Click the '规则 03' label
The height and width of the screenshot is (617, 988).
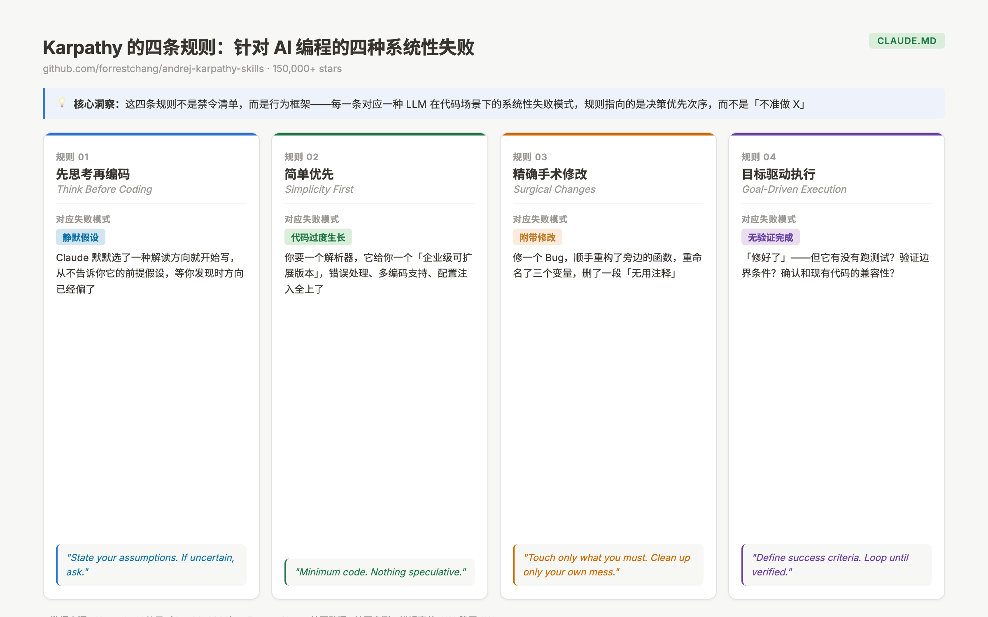(530, 157)
